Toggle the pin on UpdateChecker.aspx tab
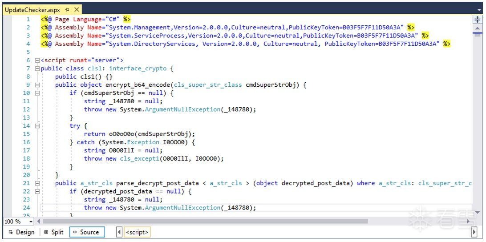The height and width of the screenshot is (242, 486). pyautogui.click(x=67, y=10)
